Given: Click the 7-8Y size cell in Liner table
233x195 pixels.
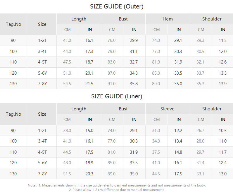Looking at the screenshot, I should pos(42,174).
